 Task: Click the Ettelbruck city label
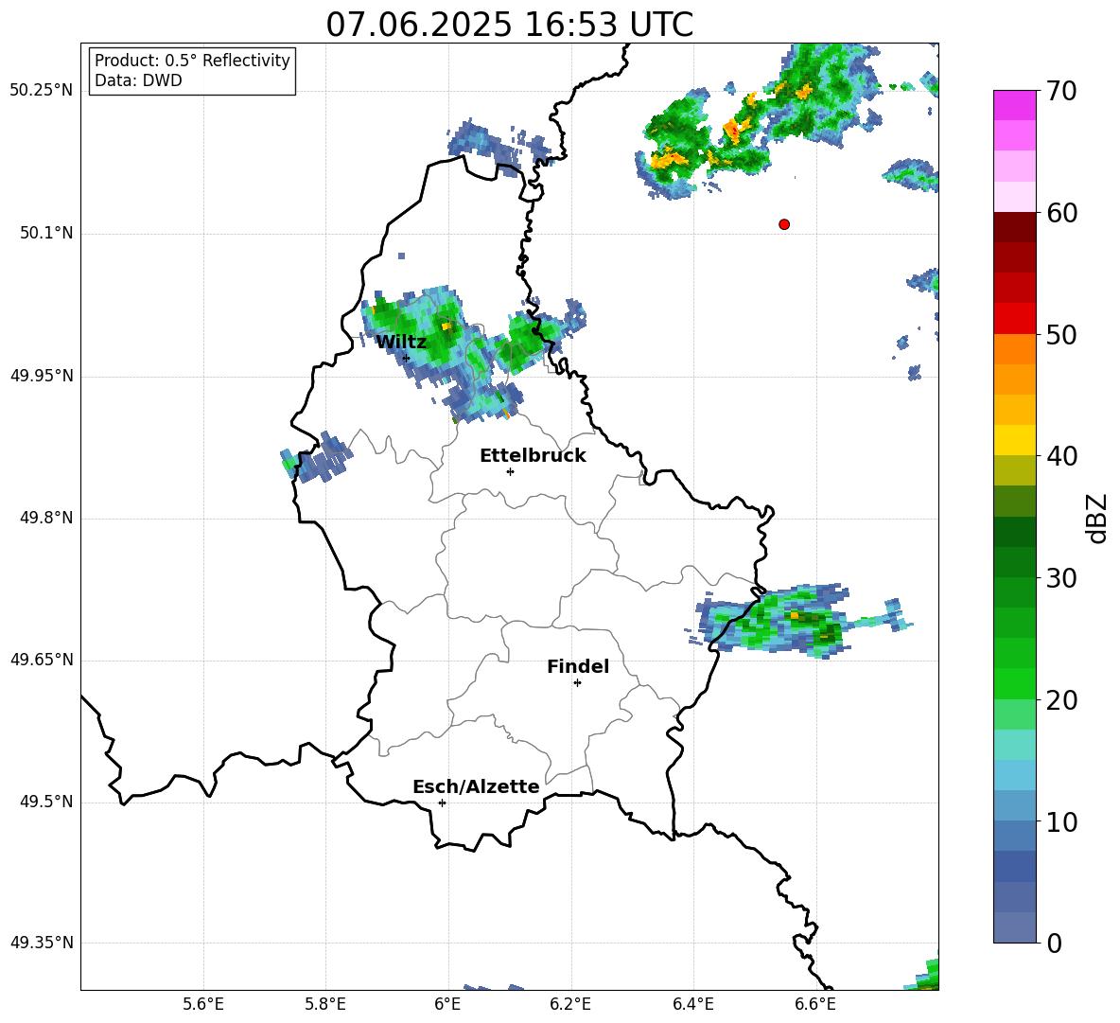pos(533,456)
